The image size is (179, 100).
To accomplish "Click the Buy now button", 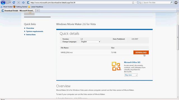I will click(x=131, y=75).
